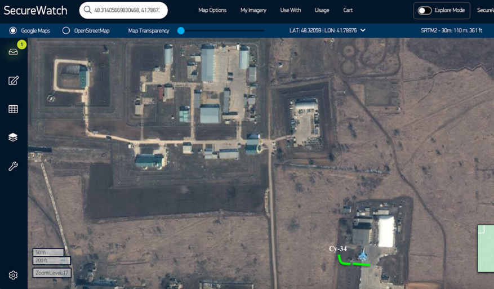Image resolution: width=494 pixels, height=289 pixels.
Task: Open the map layers stack icon
Action: pos(14,137)
